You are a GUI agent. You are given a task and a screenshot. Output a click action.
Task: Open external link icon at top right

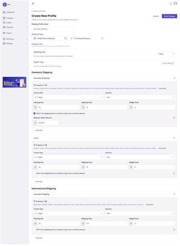(x=171, y=3)
